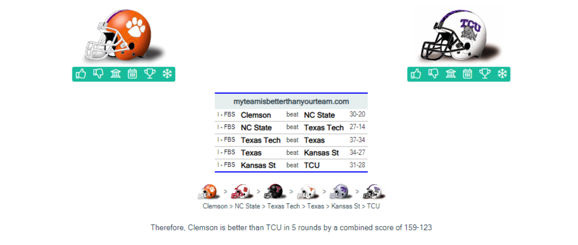This screenshot has width=578, height=245.
Task: Select small Texas Longhorns helmet in chain
Action: point(308,191)
